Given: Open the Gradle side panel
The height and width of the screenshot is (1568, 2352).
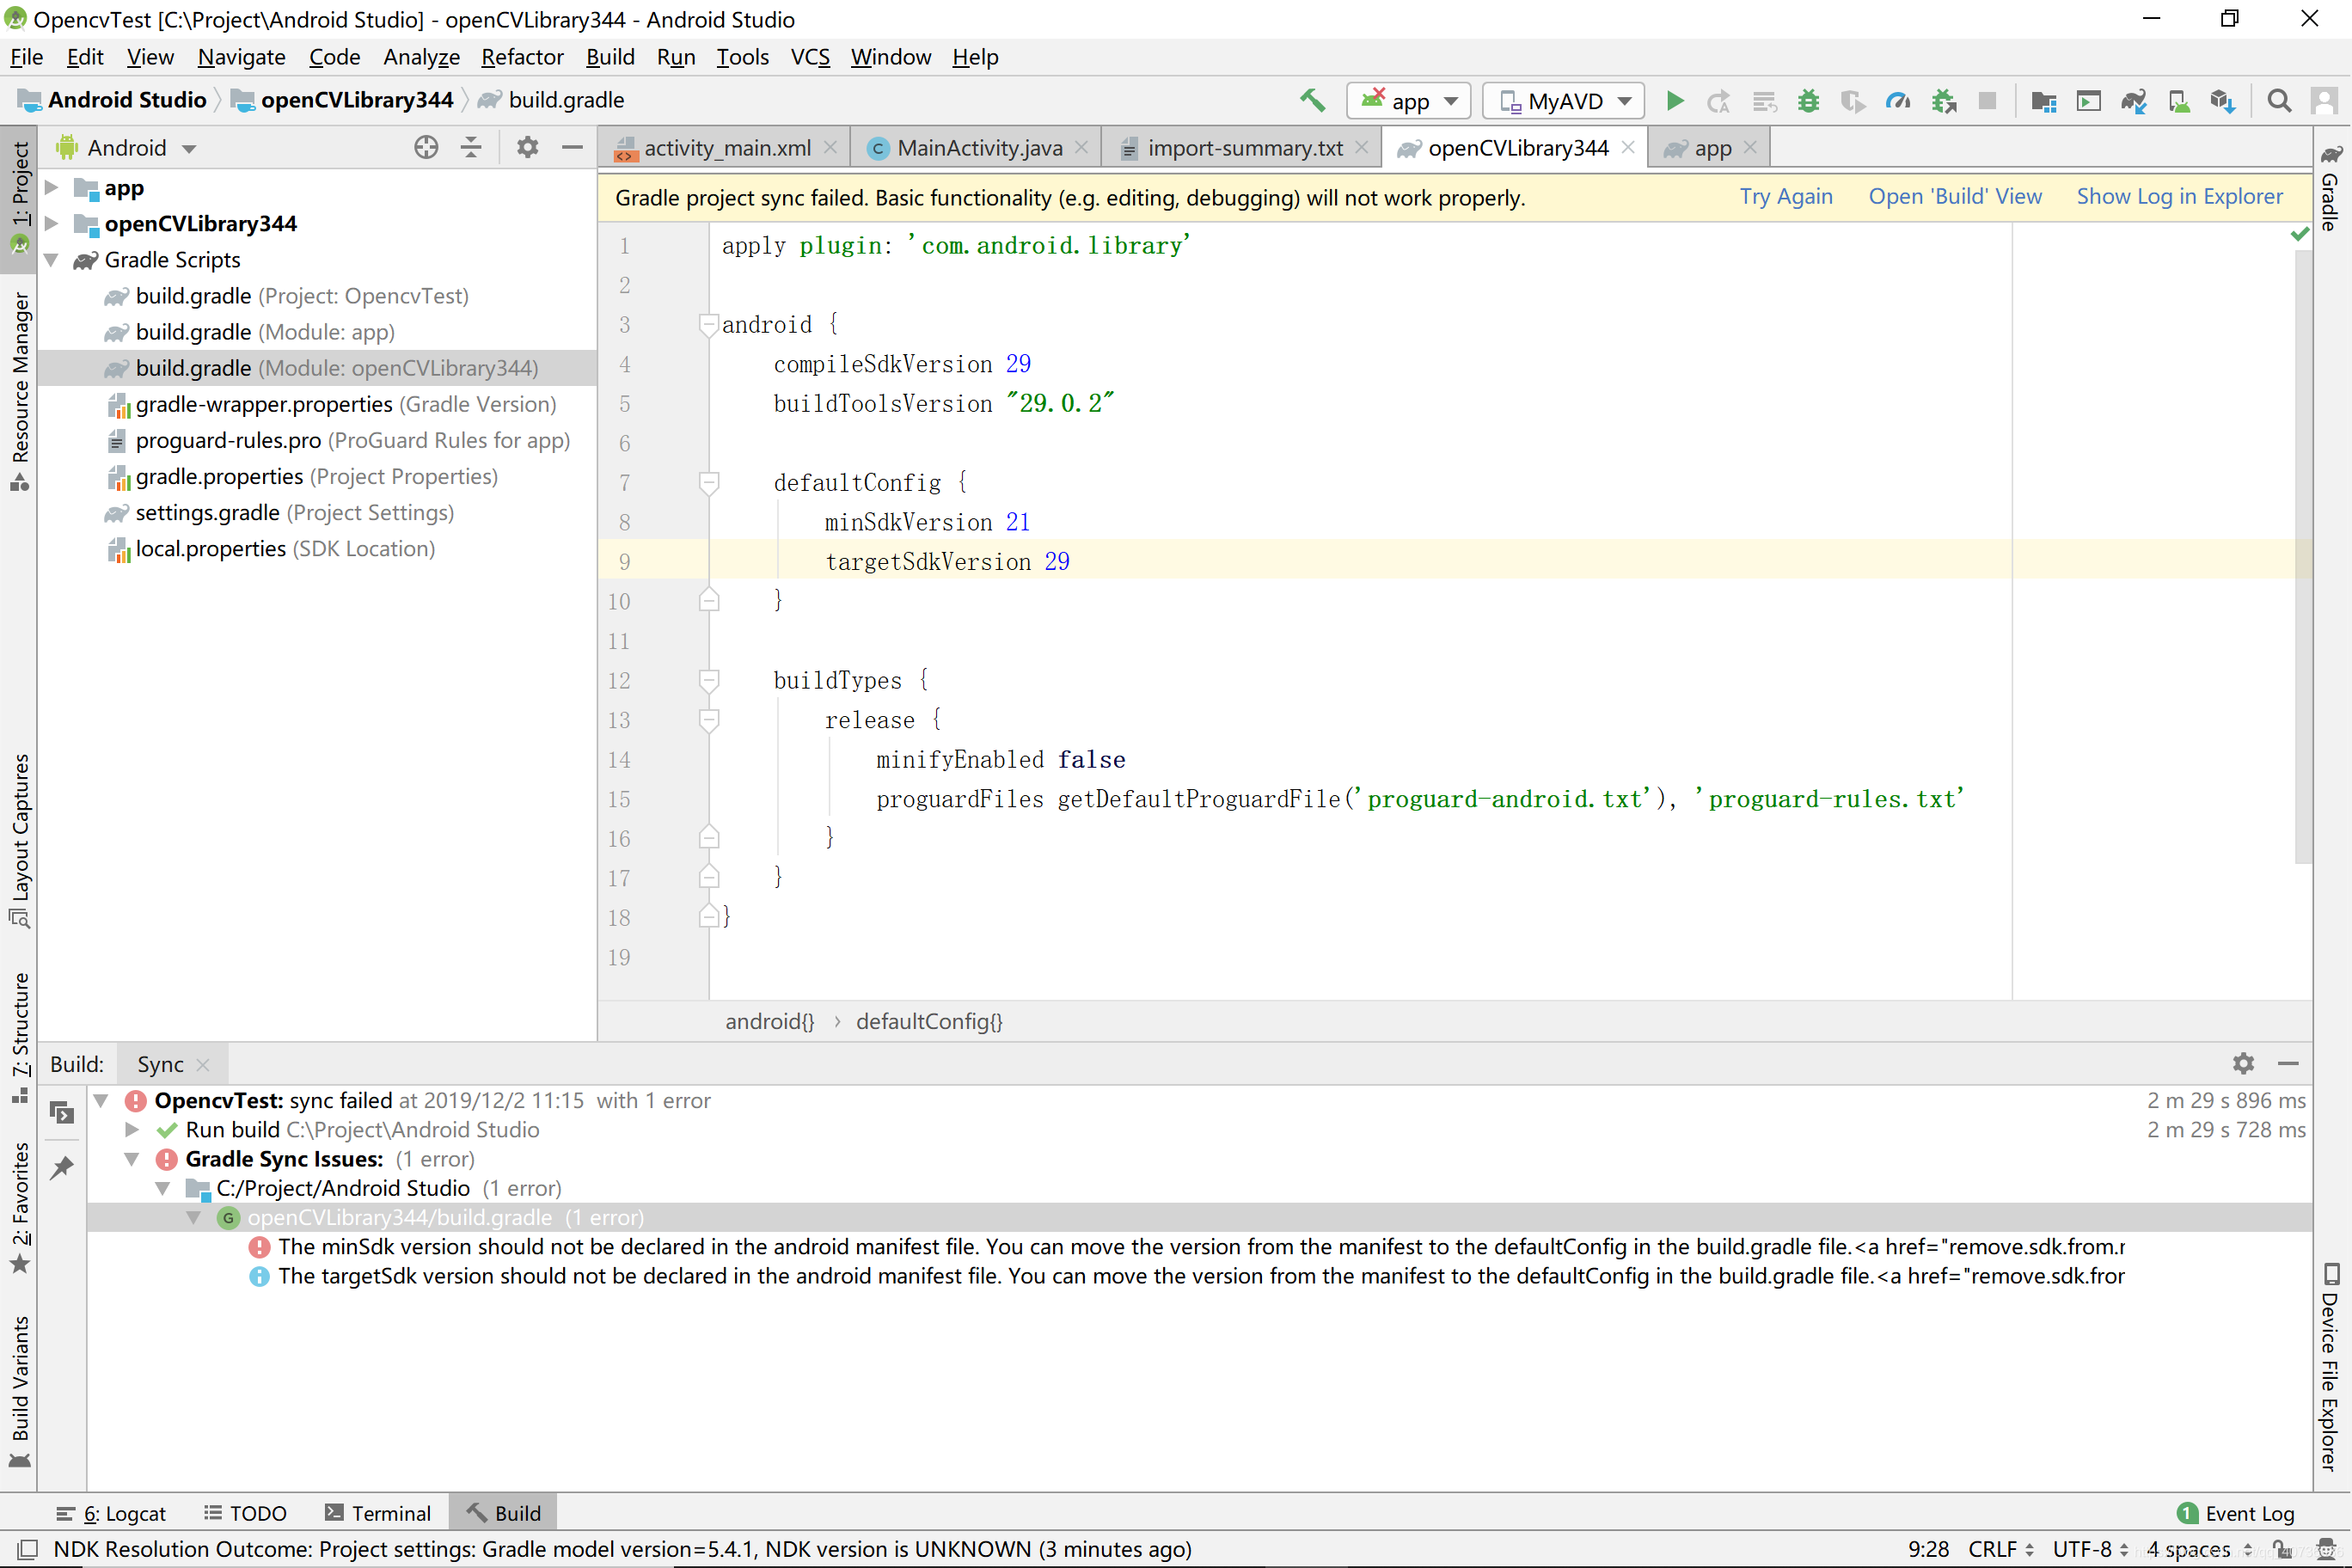Looking at the screenshot, I should pos(2331,188).
